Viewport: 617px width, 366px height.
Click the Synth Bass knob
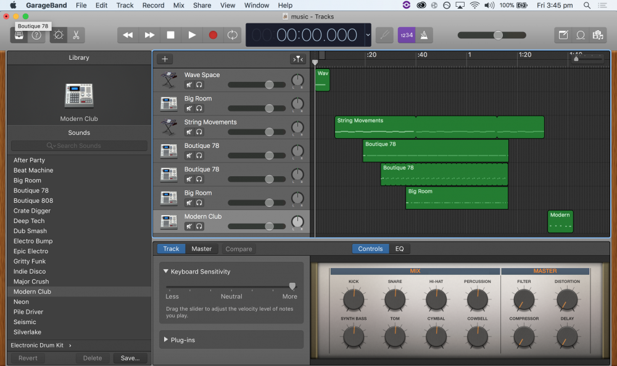pyautogui.click(x=354, y=336)
